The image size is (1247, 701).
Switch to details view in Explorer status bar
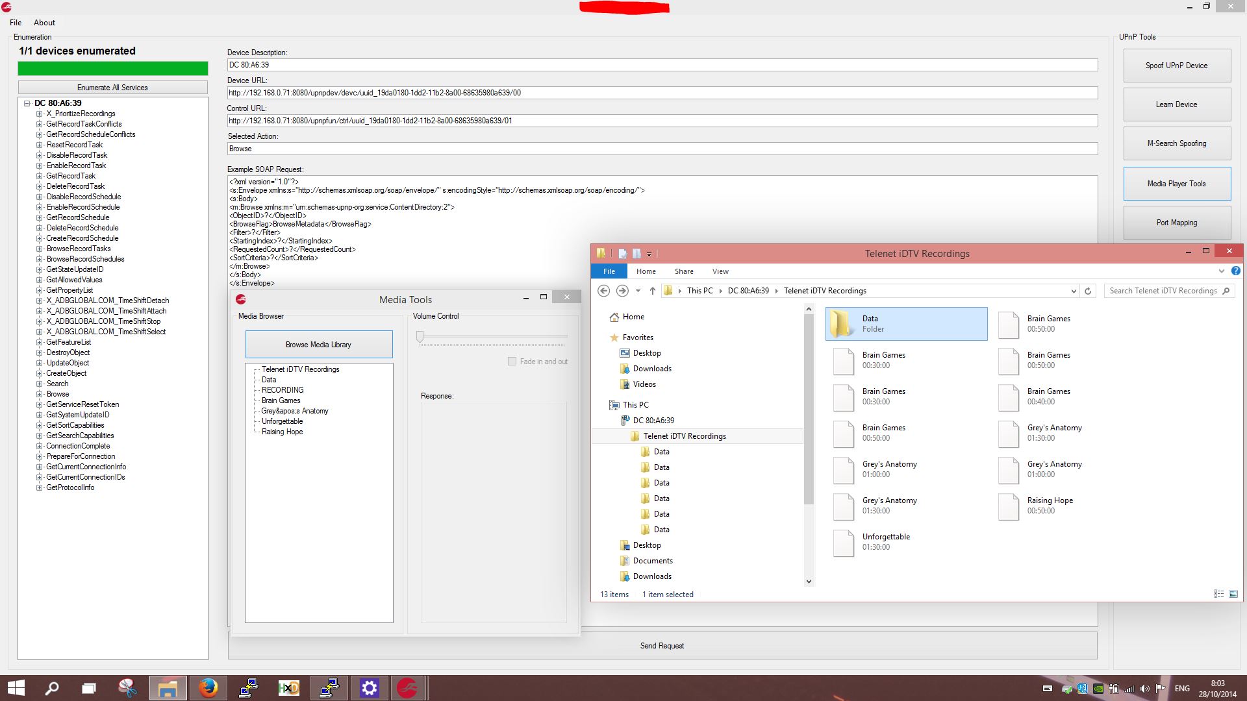[x=1218, y=594]
